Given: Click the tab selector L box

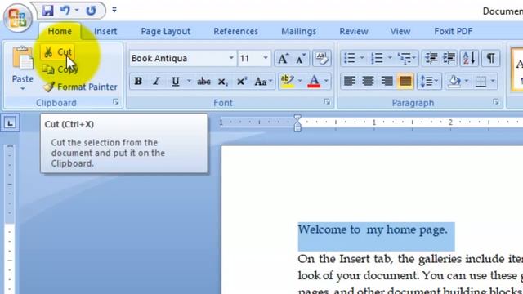Looking at the screenshot, I should [x=10, y=123].
